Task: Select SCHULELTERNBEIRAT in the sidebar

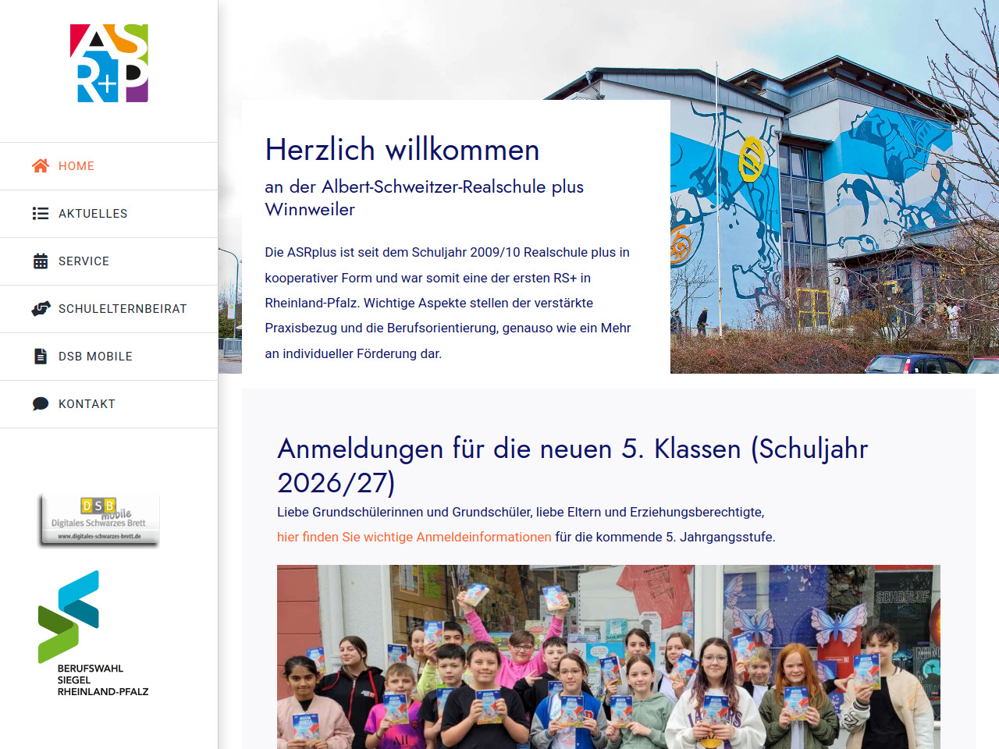Action: tap(123, 309)
